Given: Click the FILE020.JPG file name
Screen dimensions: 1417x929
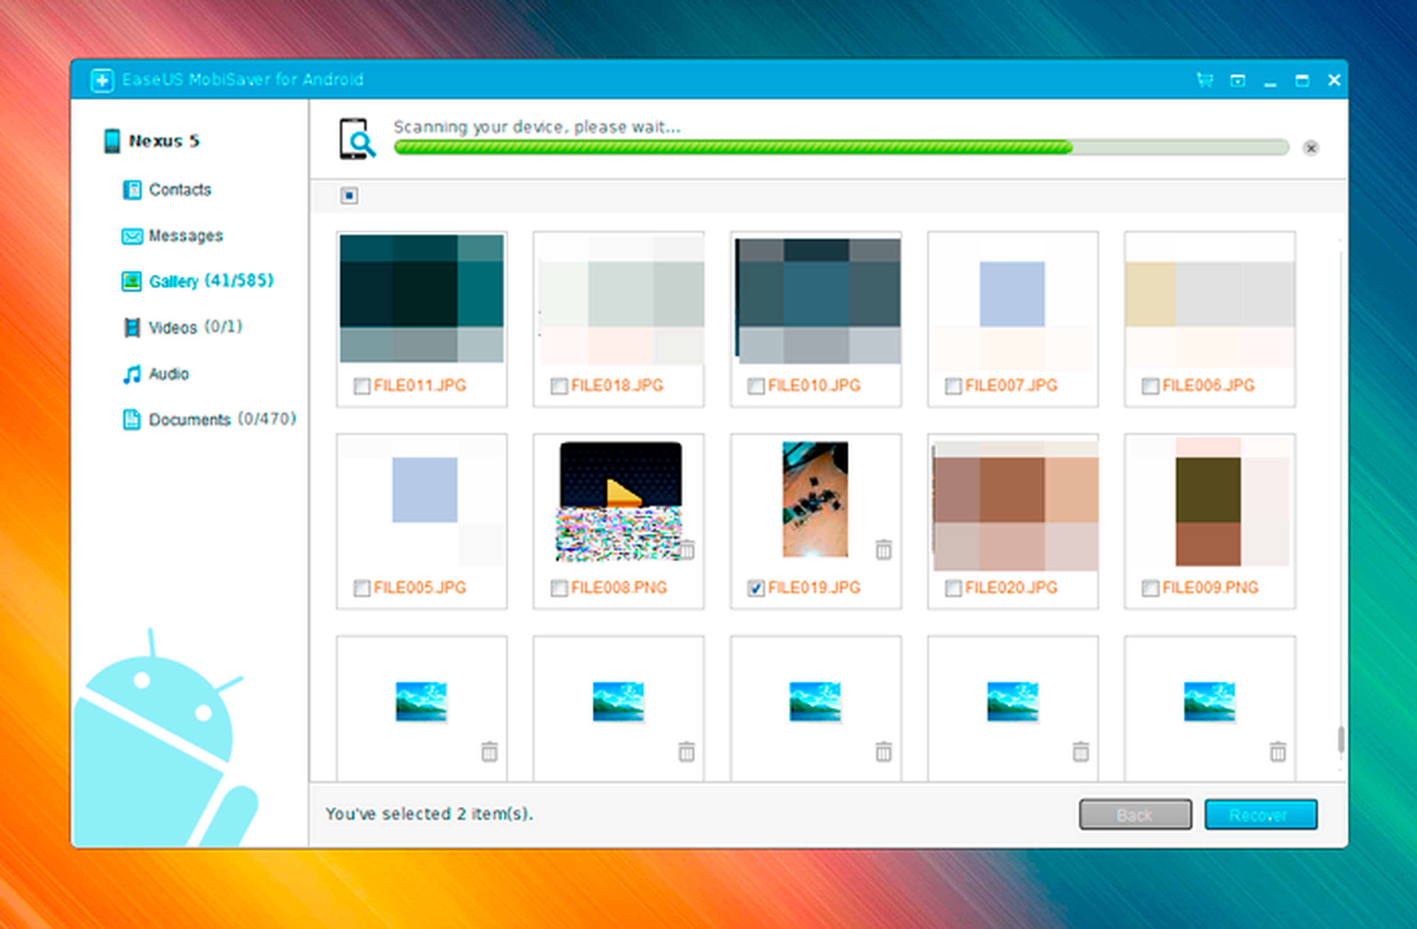Looking at the screenshot, I should pyautogui.click(x=1011, y=588).
